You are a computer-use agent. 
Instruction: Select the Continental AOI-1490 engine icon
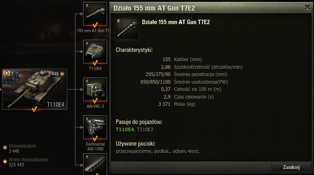[x=95, y=127]
